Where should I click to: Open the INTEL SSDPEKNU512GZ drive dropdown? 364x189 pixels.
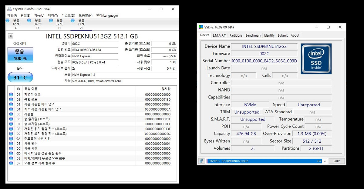click(x=325, y=161)
